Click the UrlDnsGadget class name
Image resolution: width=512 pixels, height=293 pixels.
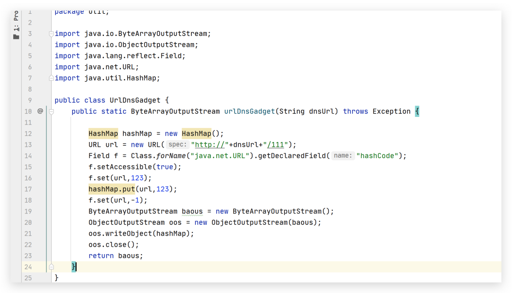[x=135, y=100]
